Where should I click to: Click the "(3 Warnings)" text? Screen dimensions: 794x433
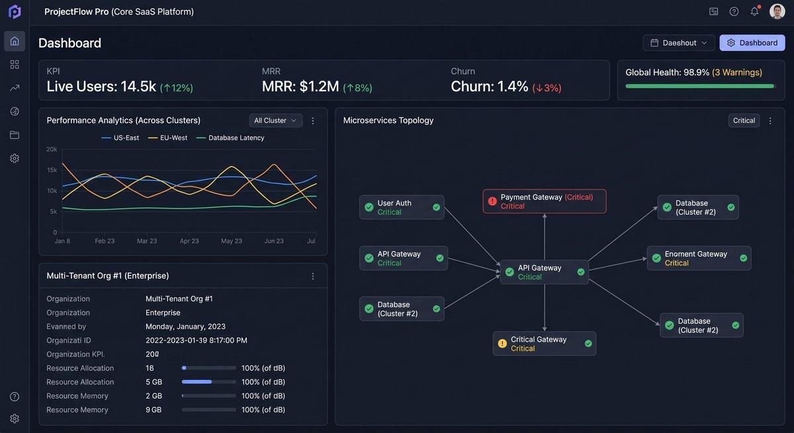pyautogui.click(x=737, y=72)
